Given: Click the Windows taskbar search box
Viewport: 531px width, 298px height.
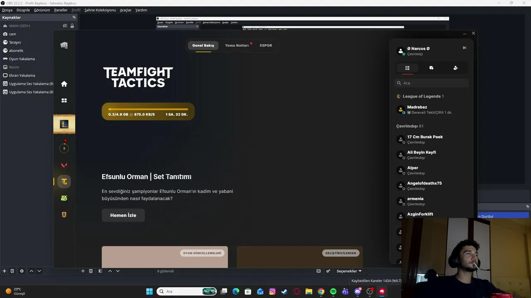Looking at the screenshot, I should click(x=187, y=291).
